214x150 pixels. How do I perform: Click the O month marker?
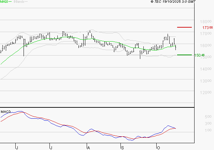pyautogui.click(x=158, y=148)
